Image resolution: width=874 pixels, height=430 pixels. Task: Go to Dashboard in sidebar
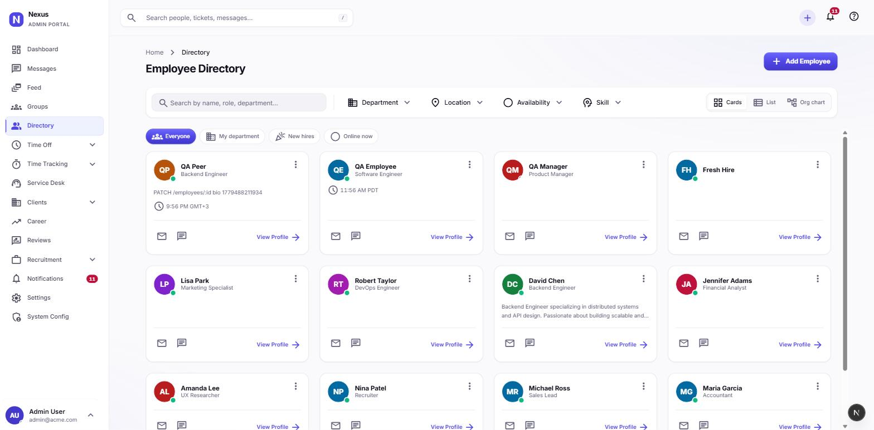(x=54, y=49)
